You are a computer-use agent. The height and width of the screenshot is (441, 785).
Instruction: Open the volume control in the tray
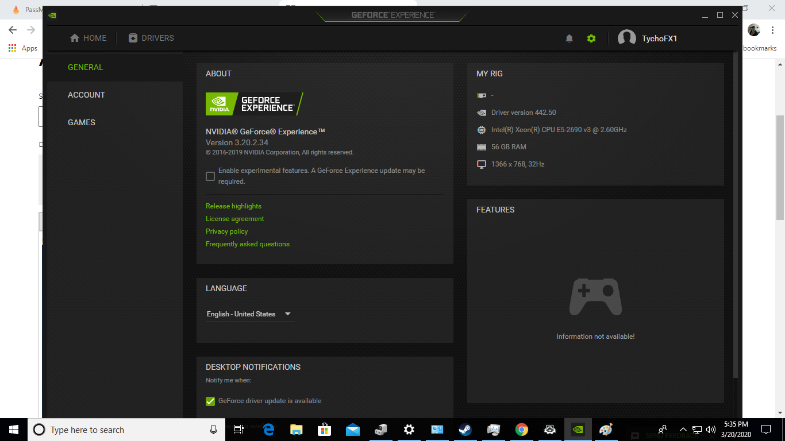point(711,430)
